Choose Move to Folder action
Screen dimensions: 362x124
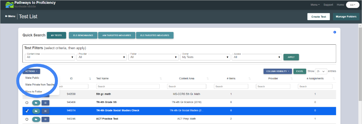click(34, 91)
